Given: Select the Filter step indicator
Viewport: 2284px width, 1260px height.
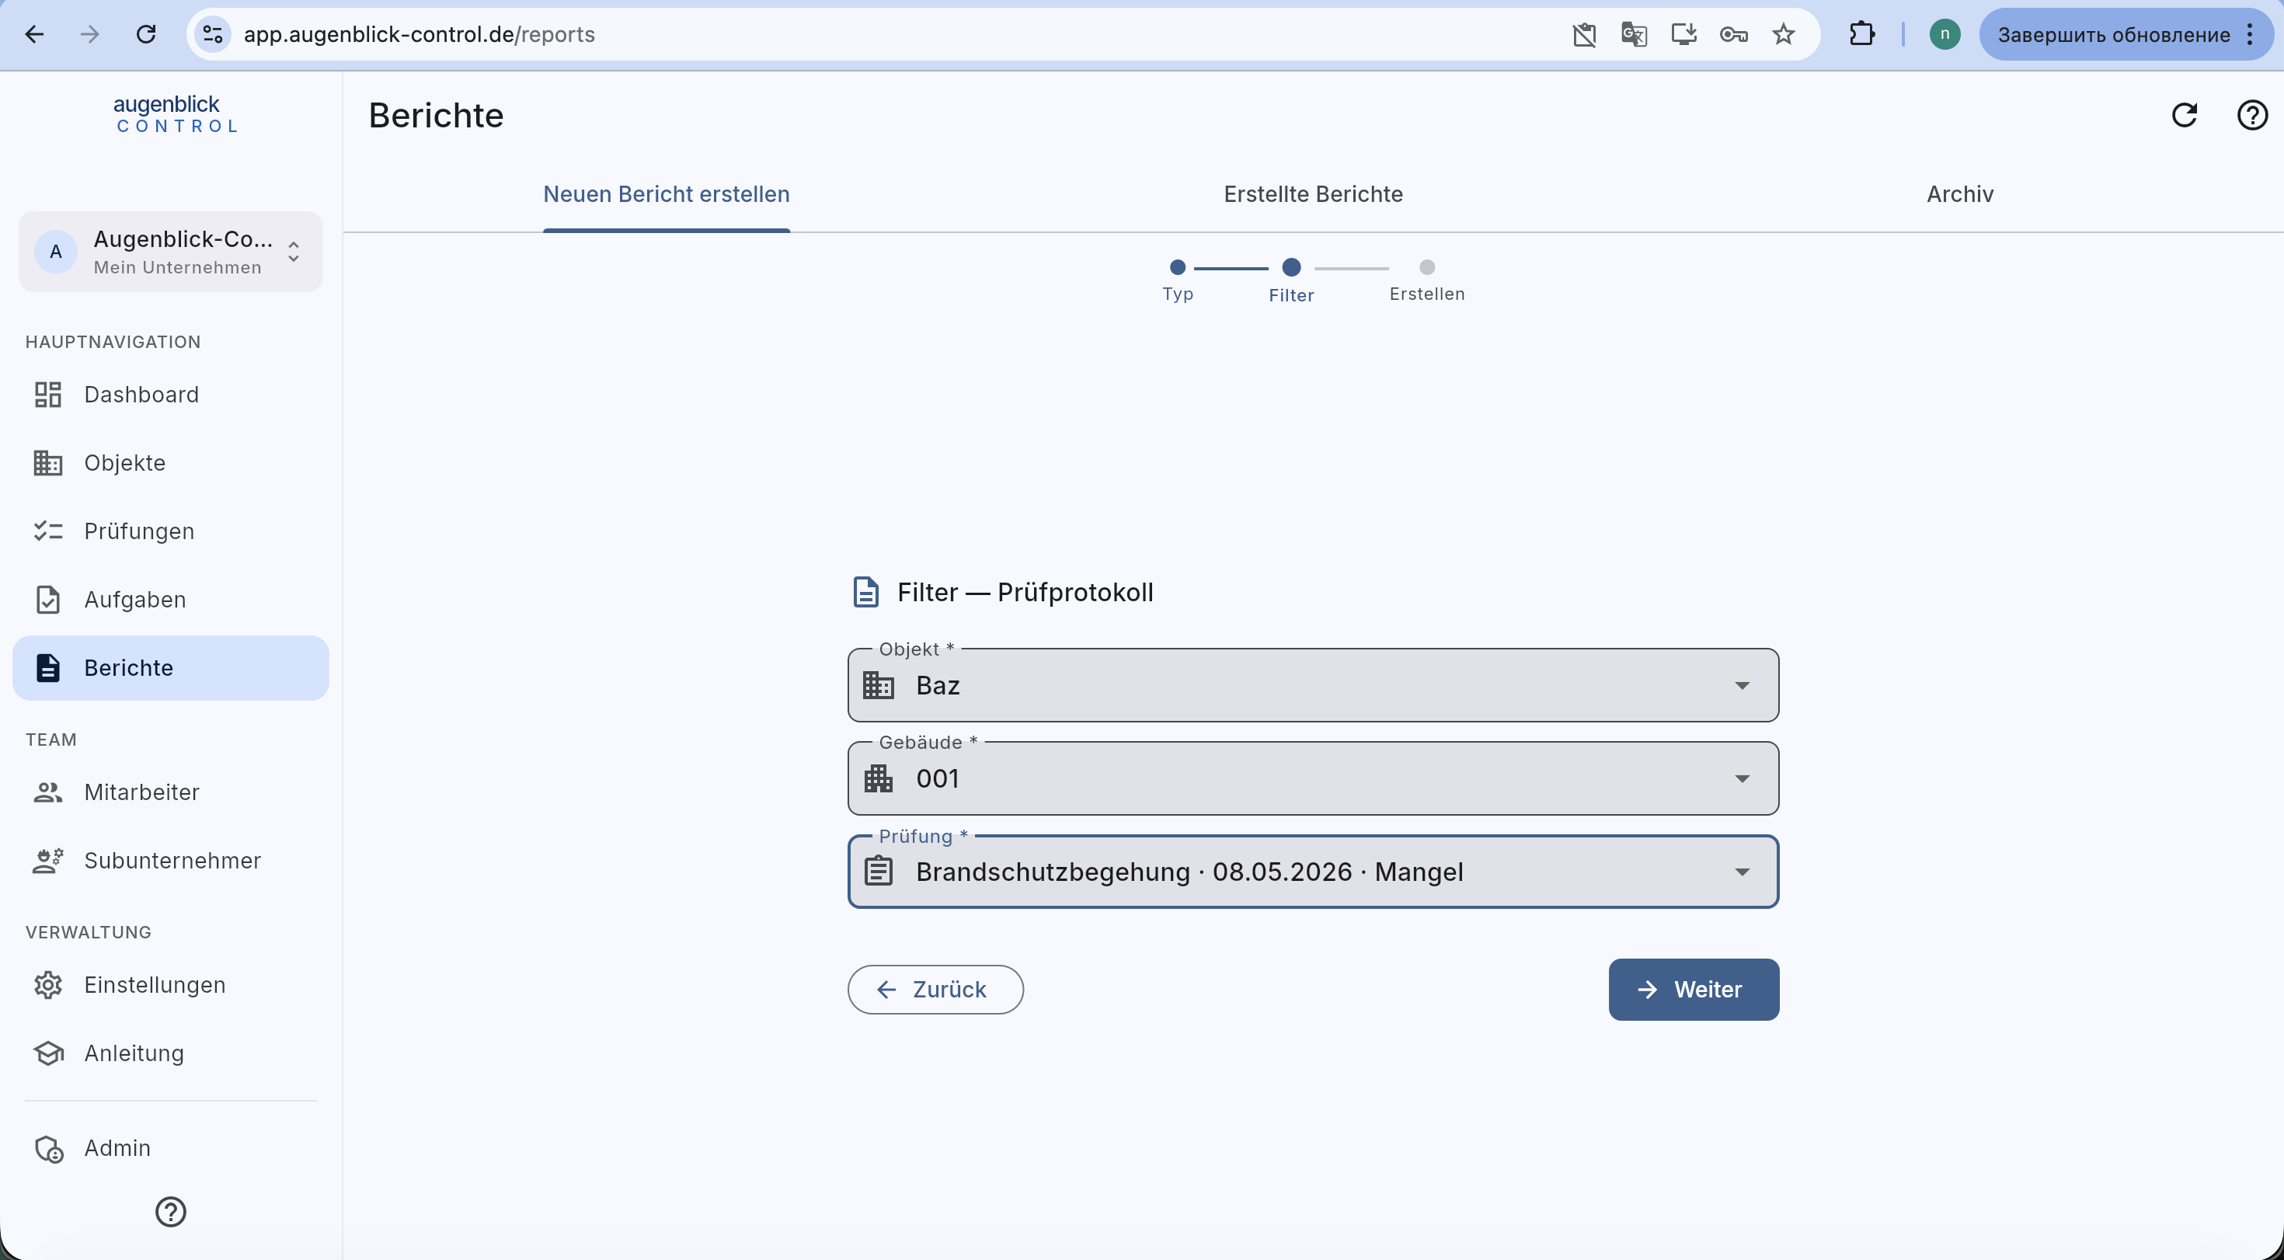Looking at the screenshot, I should pos(1291,280).
